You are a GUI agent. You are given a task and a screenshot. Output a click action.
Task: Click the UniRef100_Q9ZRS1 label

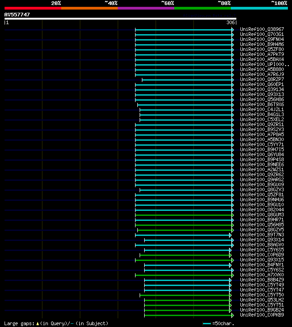point(262,124)
